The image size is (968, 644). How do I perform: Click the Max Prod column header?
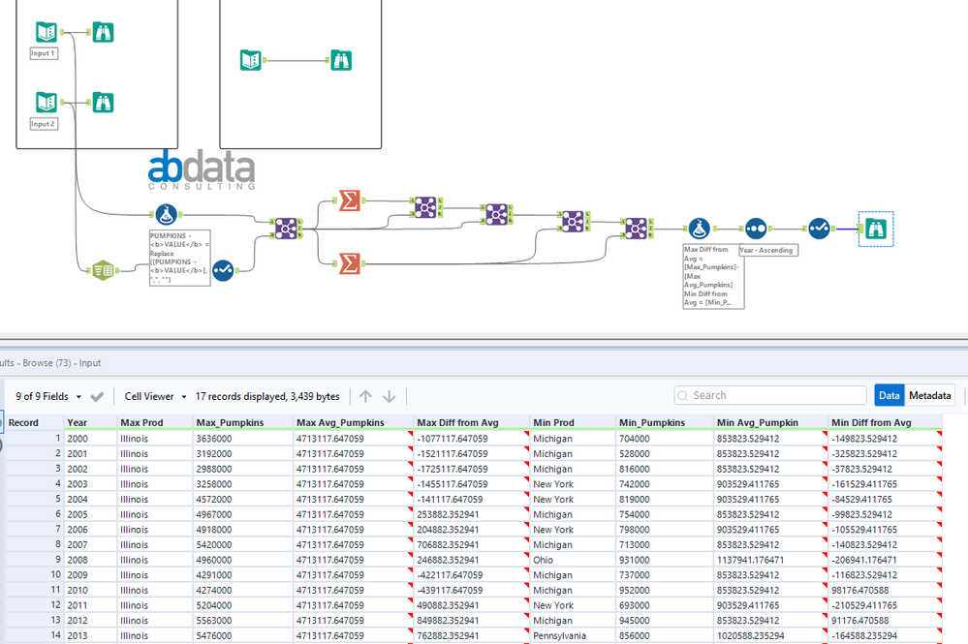(156, 422)
